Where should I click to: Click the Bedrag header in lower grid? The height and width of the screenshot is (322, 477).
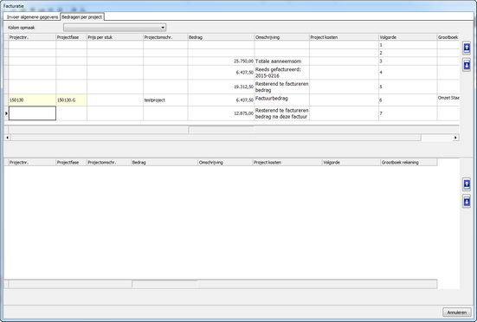(164, 163)
